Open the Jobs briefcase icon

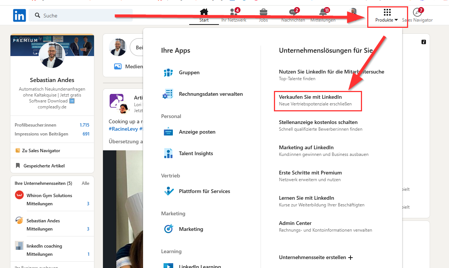click(263, 12)
